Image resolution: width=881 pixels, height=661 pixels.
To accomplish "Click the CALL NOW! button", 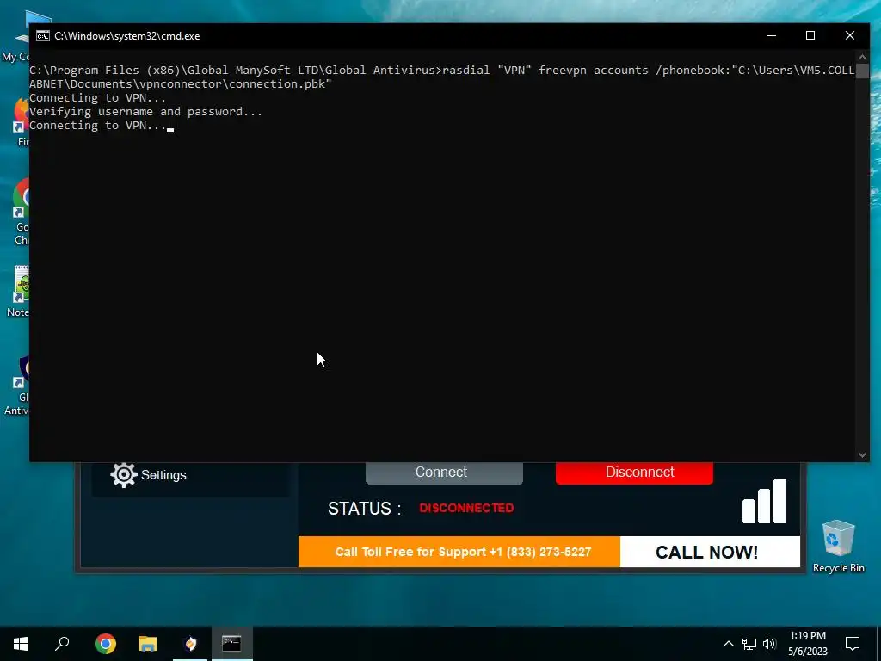I will (x=710, y=552).
